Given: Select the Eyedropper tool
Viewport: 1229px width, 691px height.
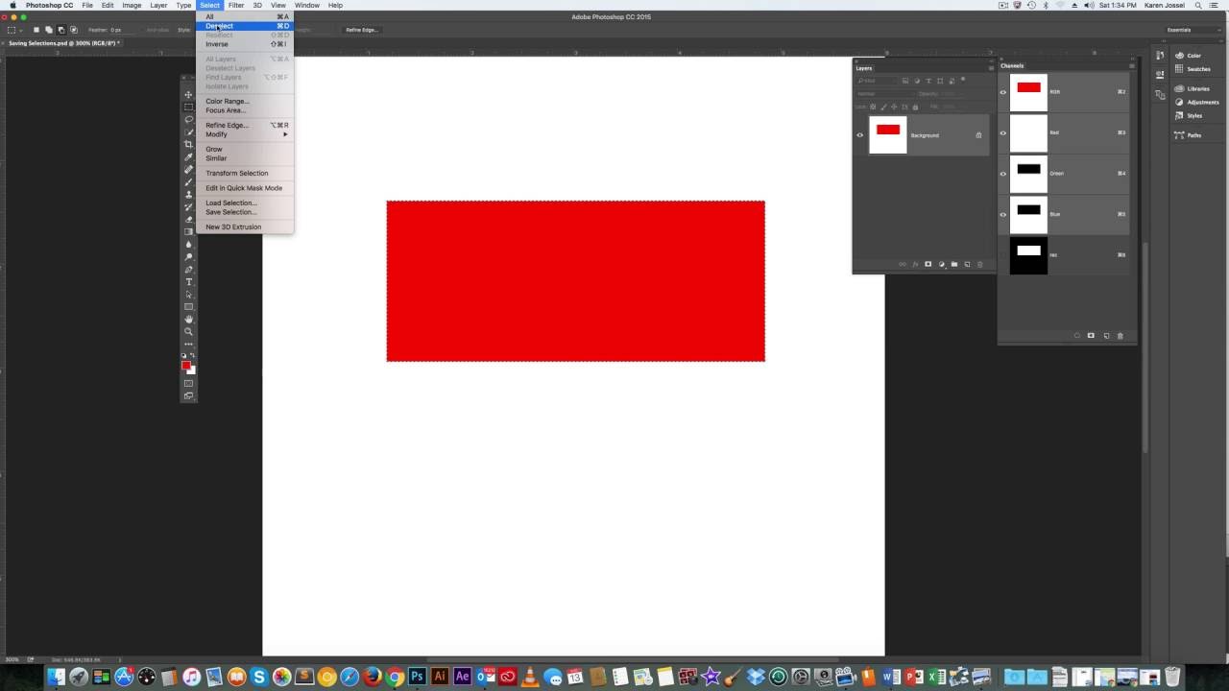Looking at the screenshot, I should click(x=188, y=157).
